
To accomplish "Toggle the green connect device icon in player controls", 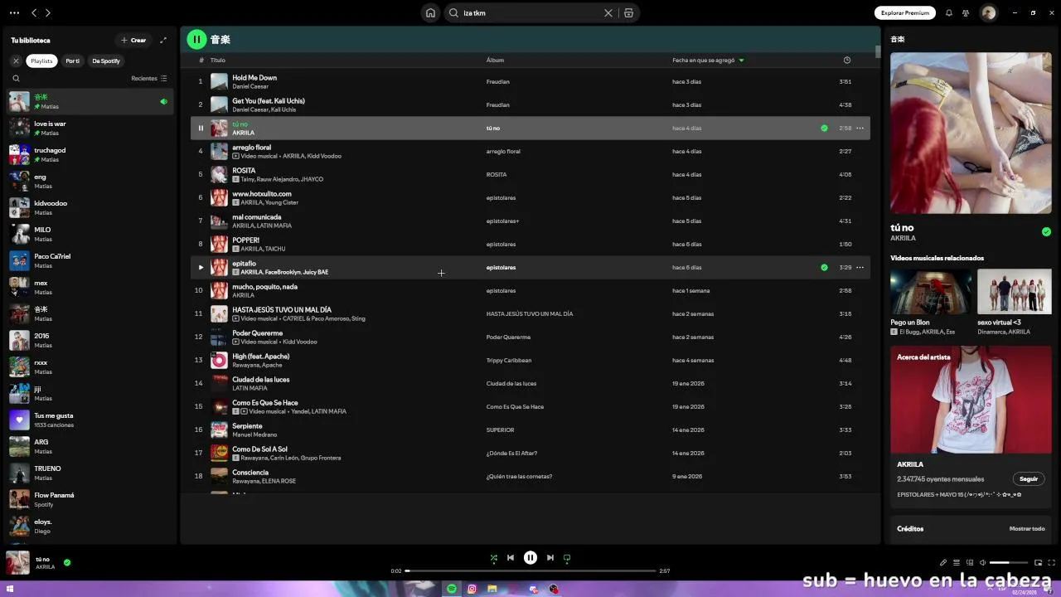I will (567, 558).
